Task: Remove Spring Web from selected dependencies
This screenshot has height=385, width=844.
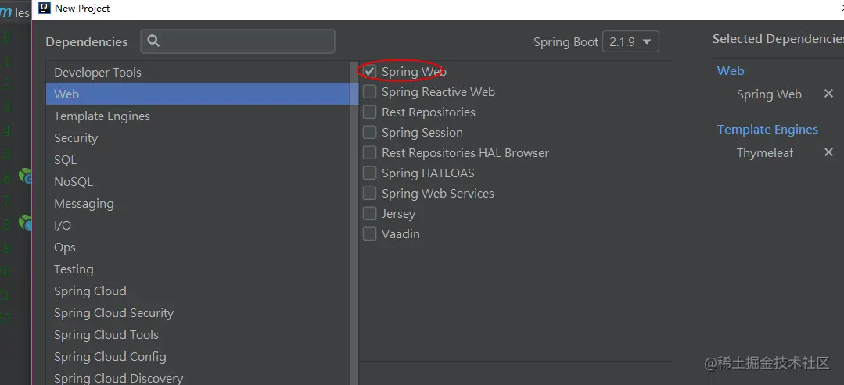Action: 828,94
